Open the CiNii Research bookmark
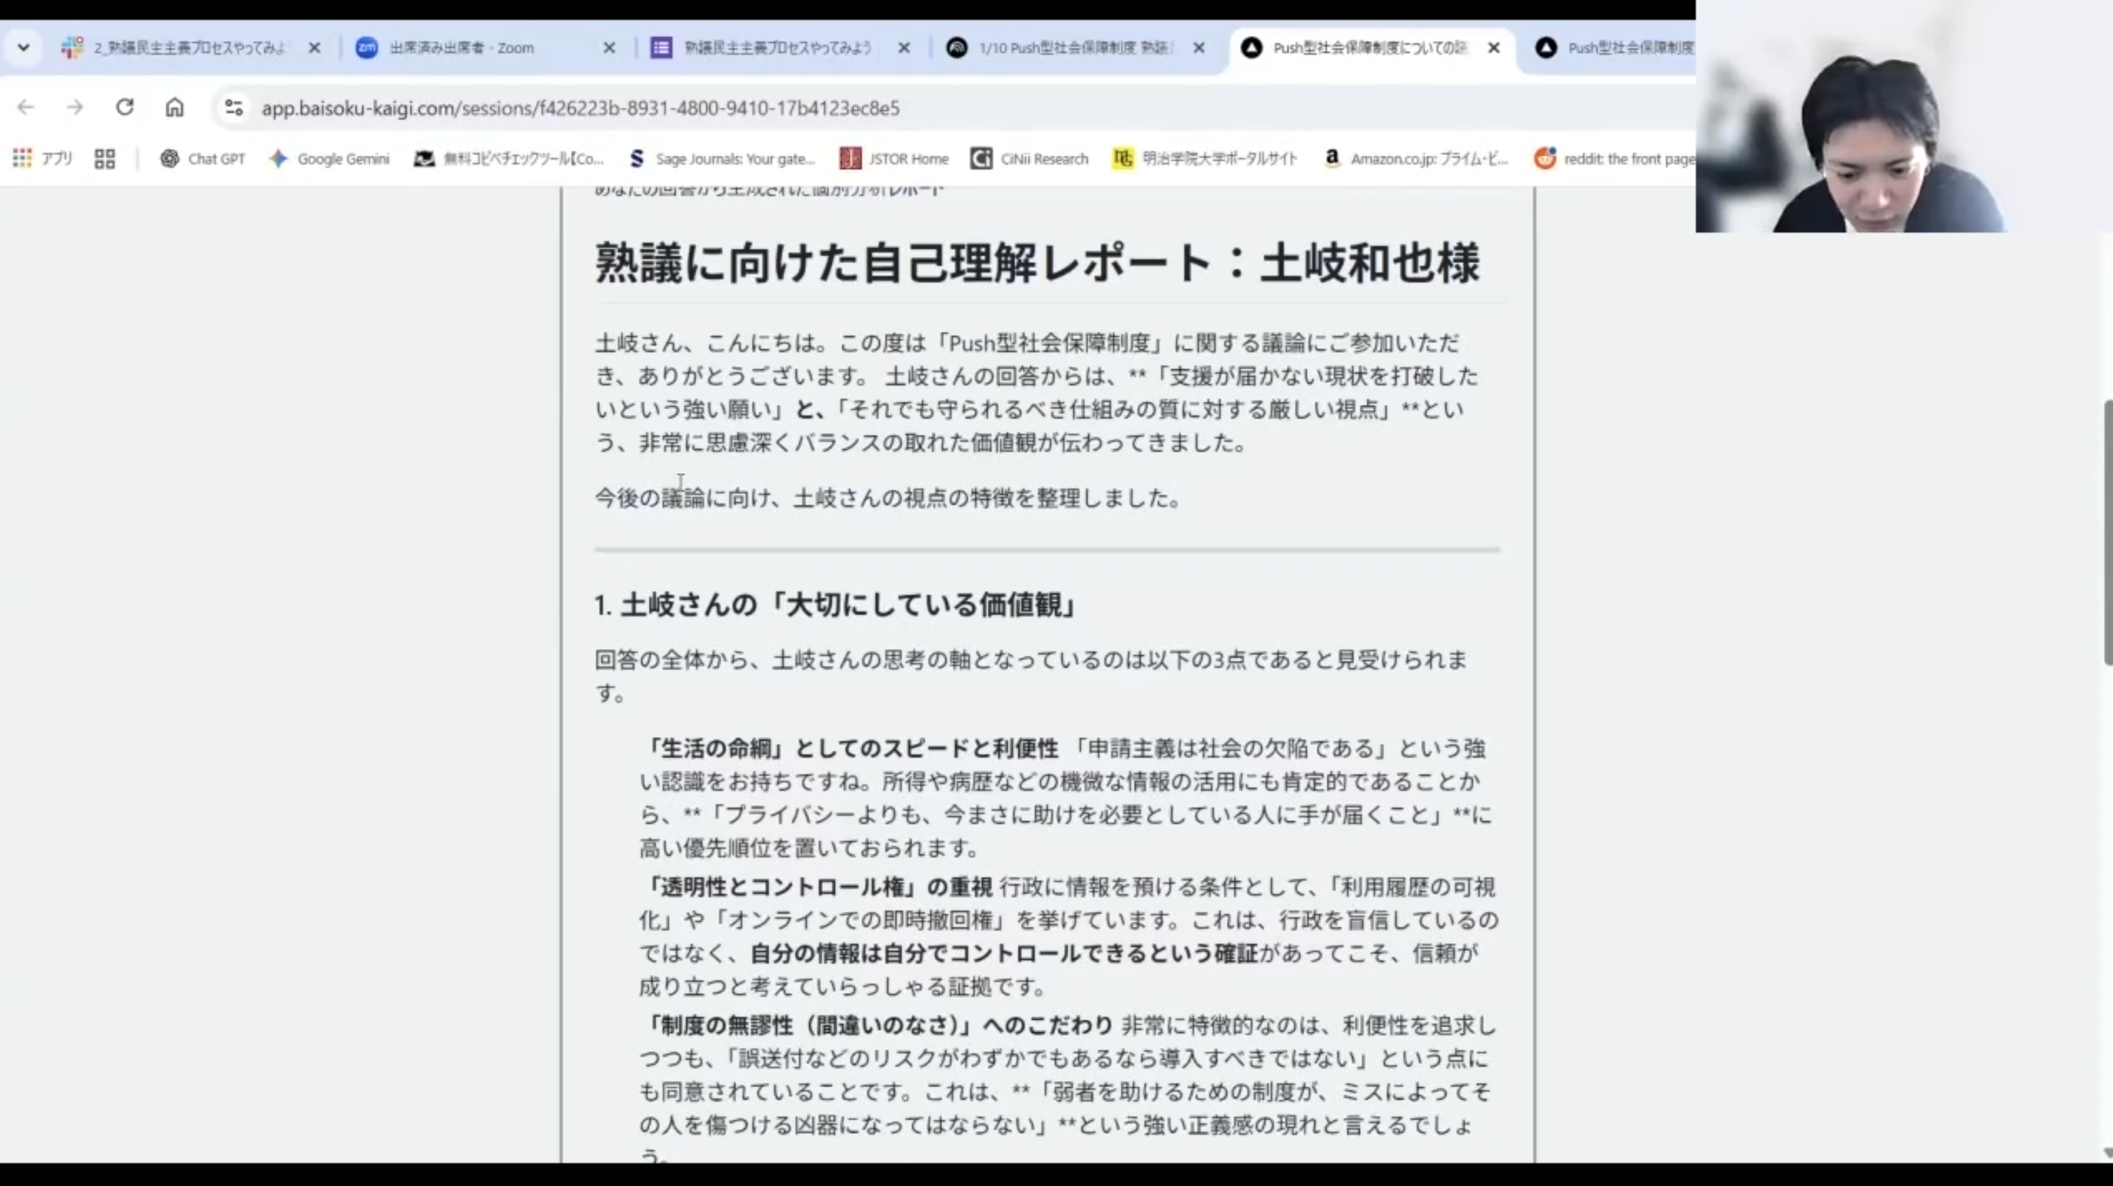Viewport: 2113px width, 1186px height. [1029, 158]
